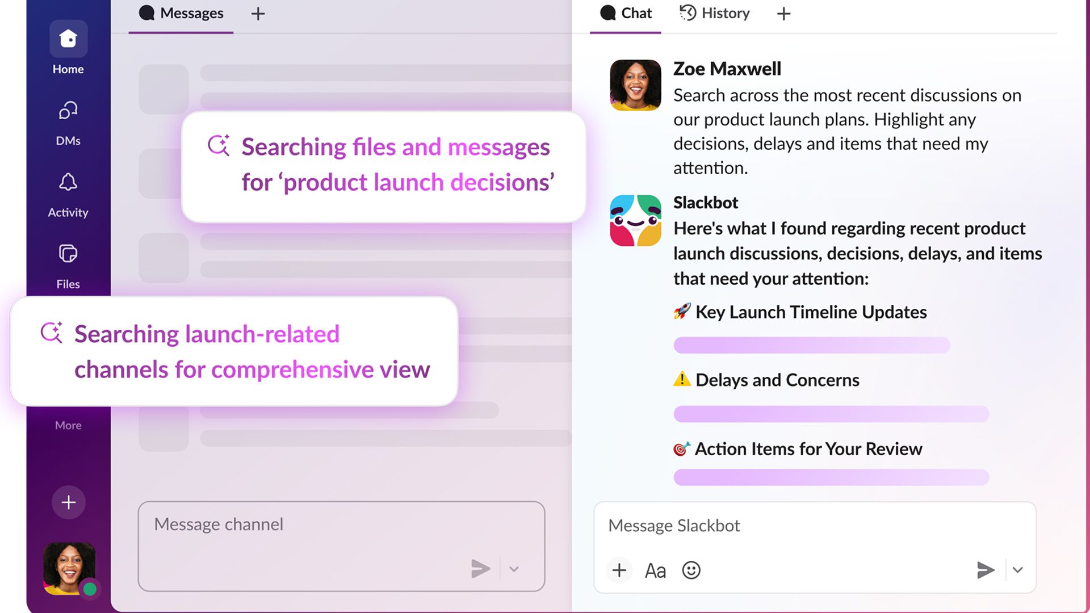Expand the More item in the sidebar
Viewport: 1090px width, 613px height.
pos(68,425)
